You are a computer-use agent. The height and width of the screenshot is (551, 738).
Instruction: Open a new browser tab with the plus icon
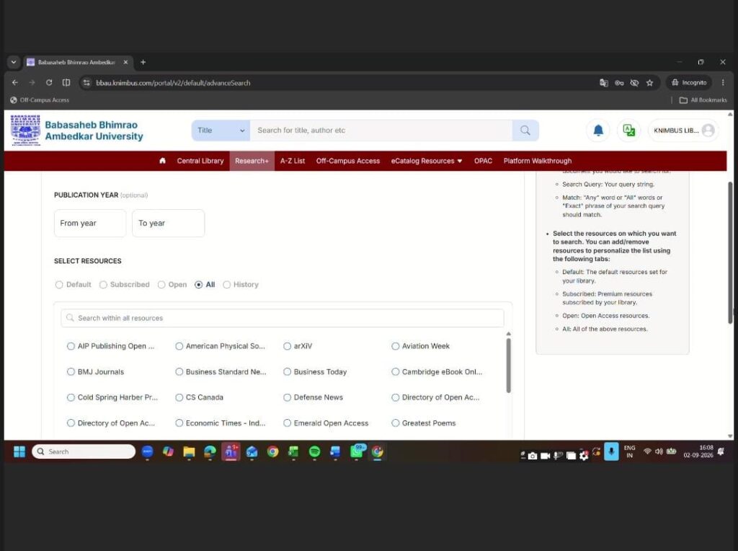143,62
